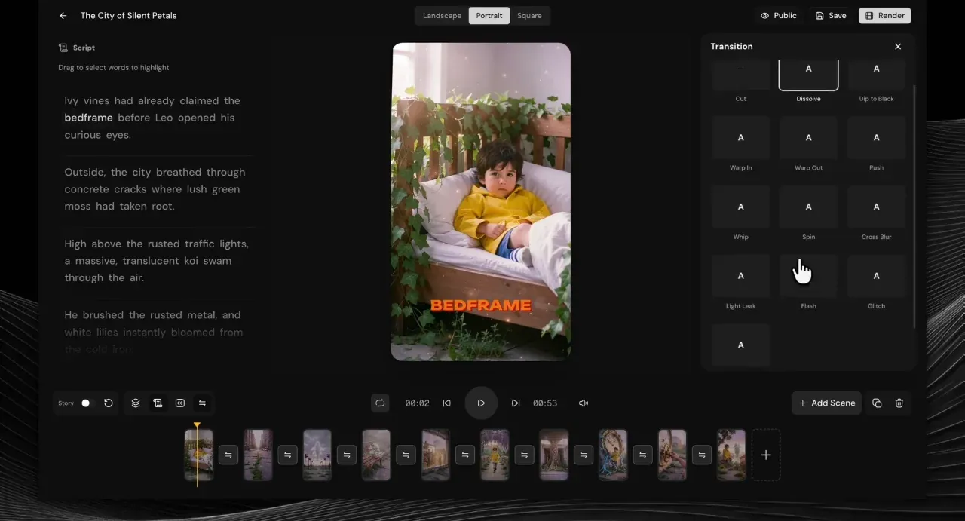Screen dimensions: 965x521
Task: Delete the scene with the trash icon
Action: [899, 403]
